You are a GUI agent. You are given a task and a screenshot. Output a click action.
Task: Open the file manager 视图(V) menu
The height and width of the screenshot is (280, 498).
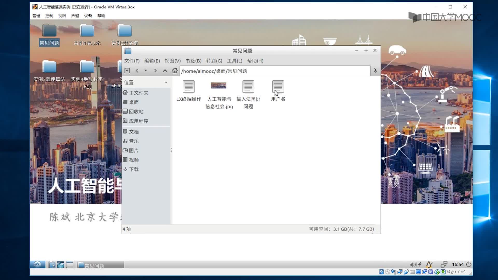pyautogui.click(x=172, y=61)
